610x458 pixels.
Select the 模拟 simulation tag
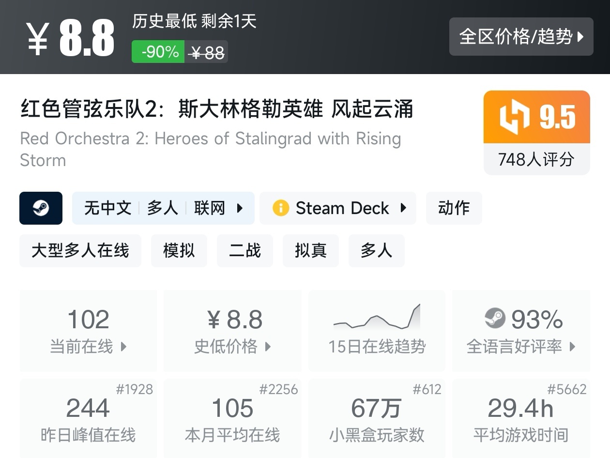(179, 251)
